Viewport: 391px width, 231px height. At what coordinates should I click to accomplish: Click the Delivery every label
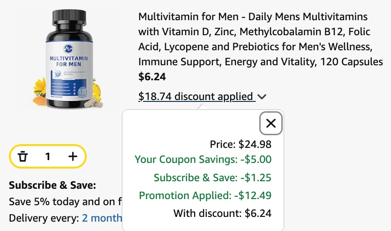[x=44, y=218]
